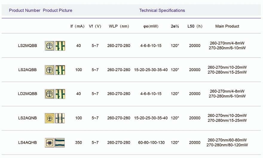This screenshot has height=158, width=263.
Task: Click the LS2MQBB green back-side pad picture
Action: pos(60,46)
